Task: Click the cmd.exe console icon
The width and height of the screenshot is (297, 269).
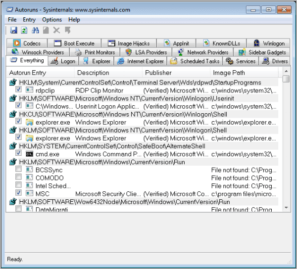Action: coord(29,154)
